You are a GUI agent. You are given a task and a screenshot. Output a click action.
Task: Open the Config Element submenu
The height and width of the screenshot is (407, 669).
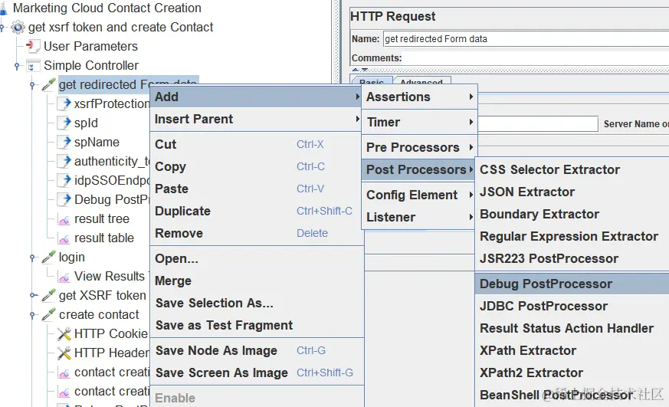point(419,195)
